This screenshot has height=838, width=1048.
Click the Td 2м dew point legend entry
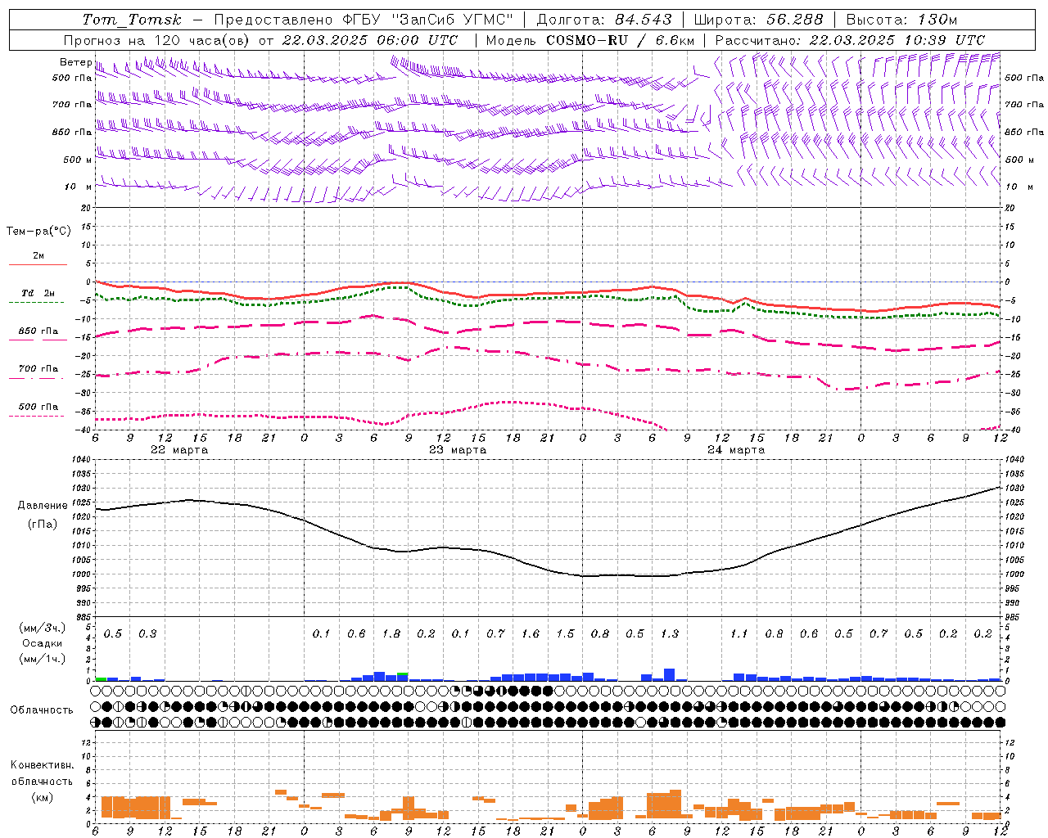pos(38,293)
